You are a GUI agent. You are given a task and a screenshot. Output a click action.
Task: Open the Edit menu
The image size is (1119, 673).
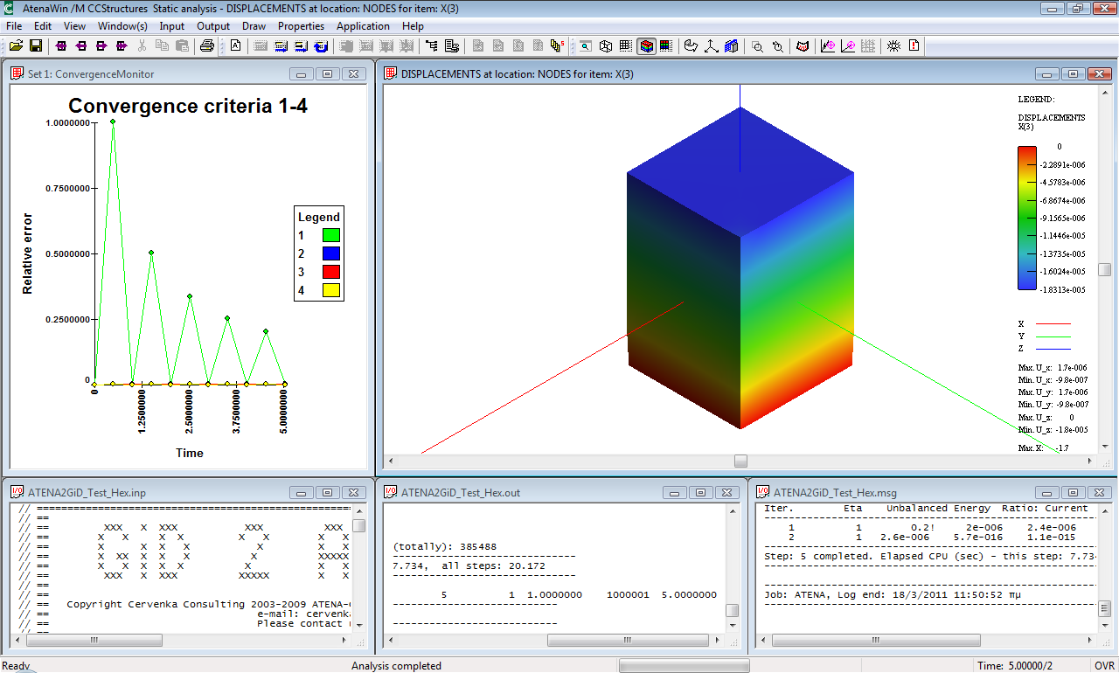click(43, 26)
